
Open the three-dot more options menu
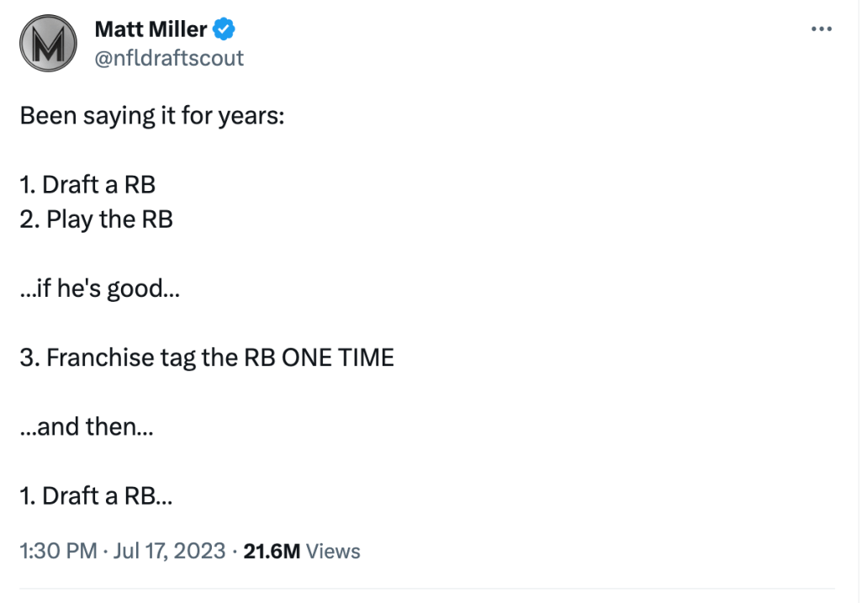(x=821, y=29)
